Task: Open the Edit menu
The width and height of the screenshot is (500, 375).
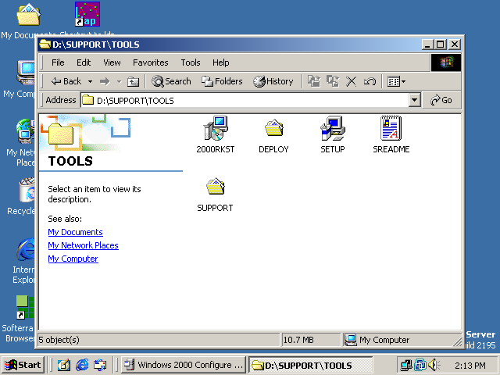Action: point(84,62)
